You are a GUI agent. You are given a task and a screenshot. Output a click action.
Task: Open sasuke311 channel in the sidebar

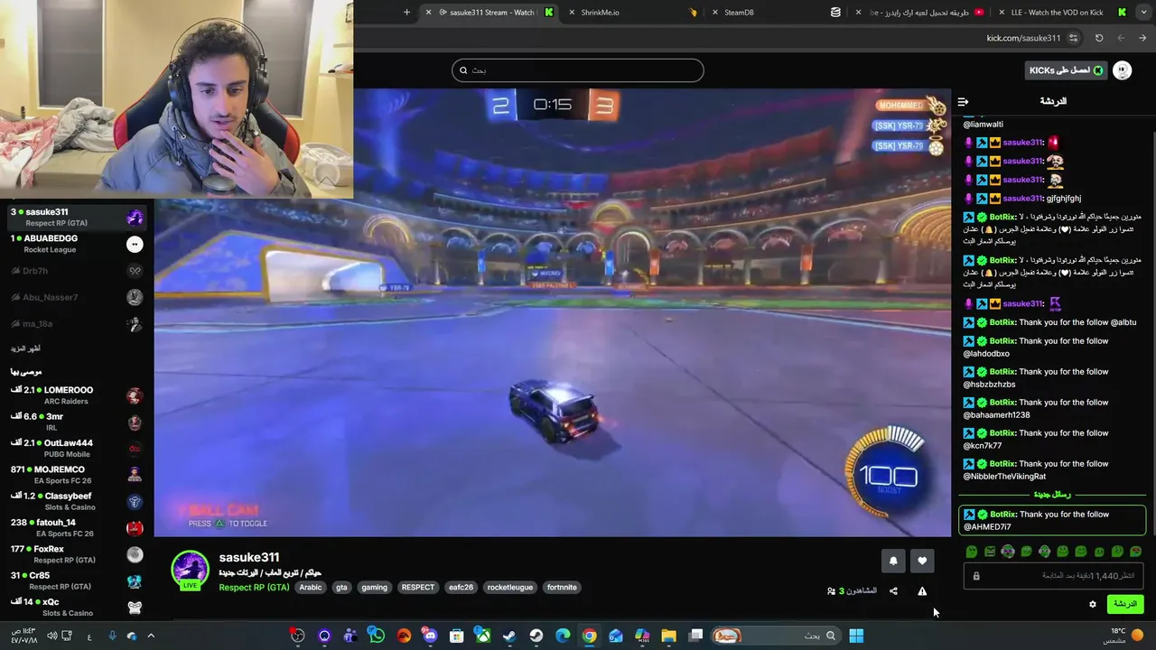click(77, 217)
